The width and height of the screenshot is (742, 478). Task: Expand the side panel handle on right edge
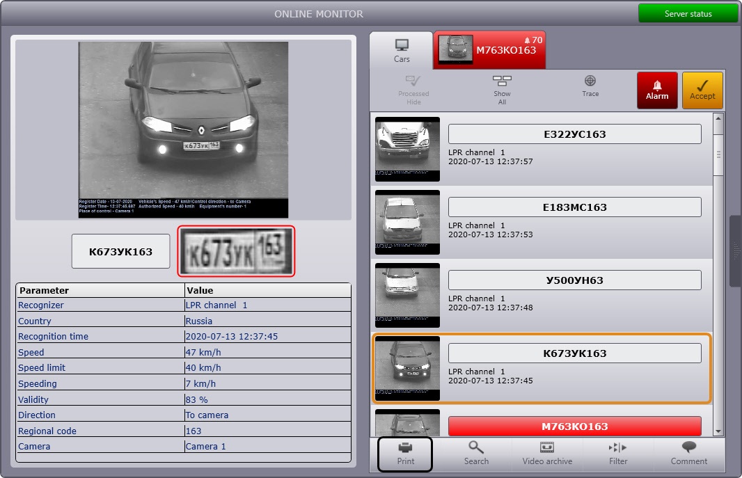(x=735, y=251)
